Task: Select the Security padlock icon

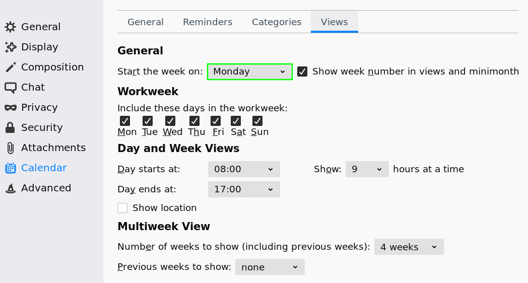Action: 11,127
